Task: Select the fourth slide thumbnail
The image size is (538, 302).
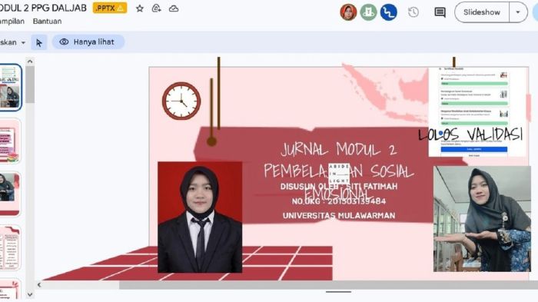Action: point(10,247)
